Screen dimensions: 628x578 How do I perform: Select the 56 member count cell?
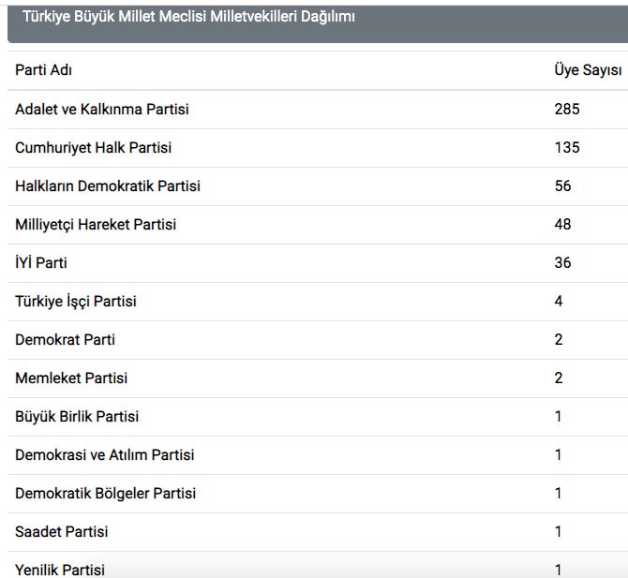(562, 186)
